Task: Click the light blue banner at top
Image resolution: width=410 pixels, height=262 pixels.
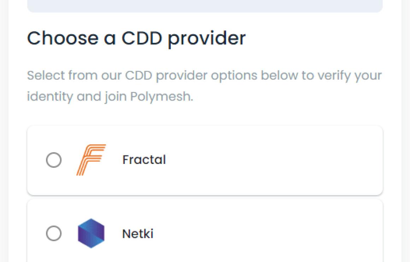Action: coord(205,6)
